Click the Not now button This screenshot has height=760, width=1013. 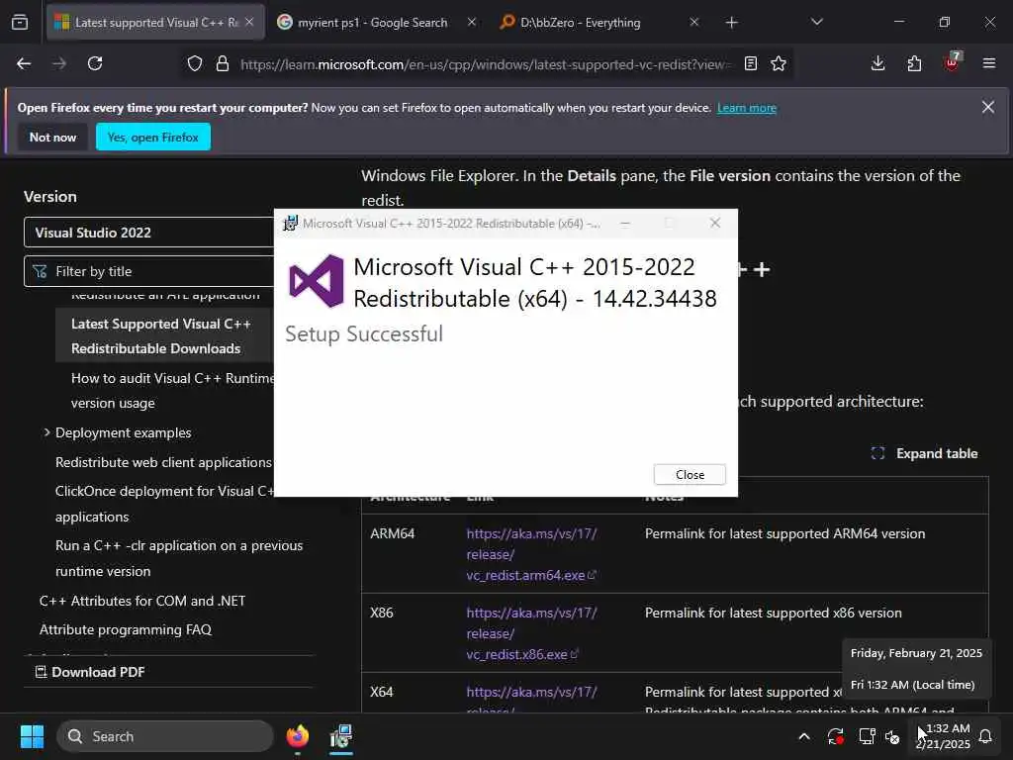tap(53, 137)
